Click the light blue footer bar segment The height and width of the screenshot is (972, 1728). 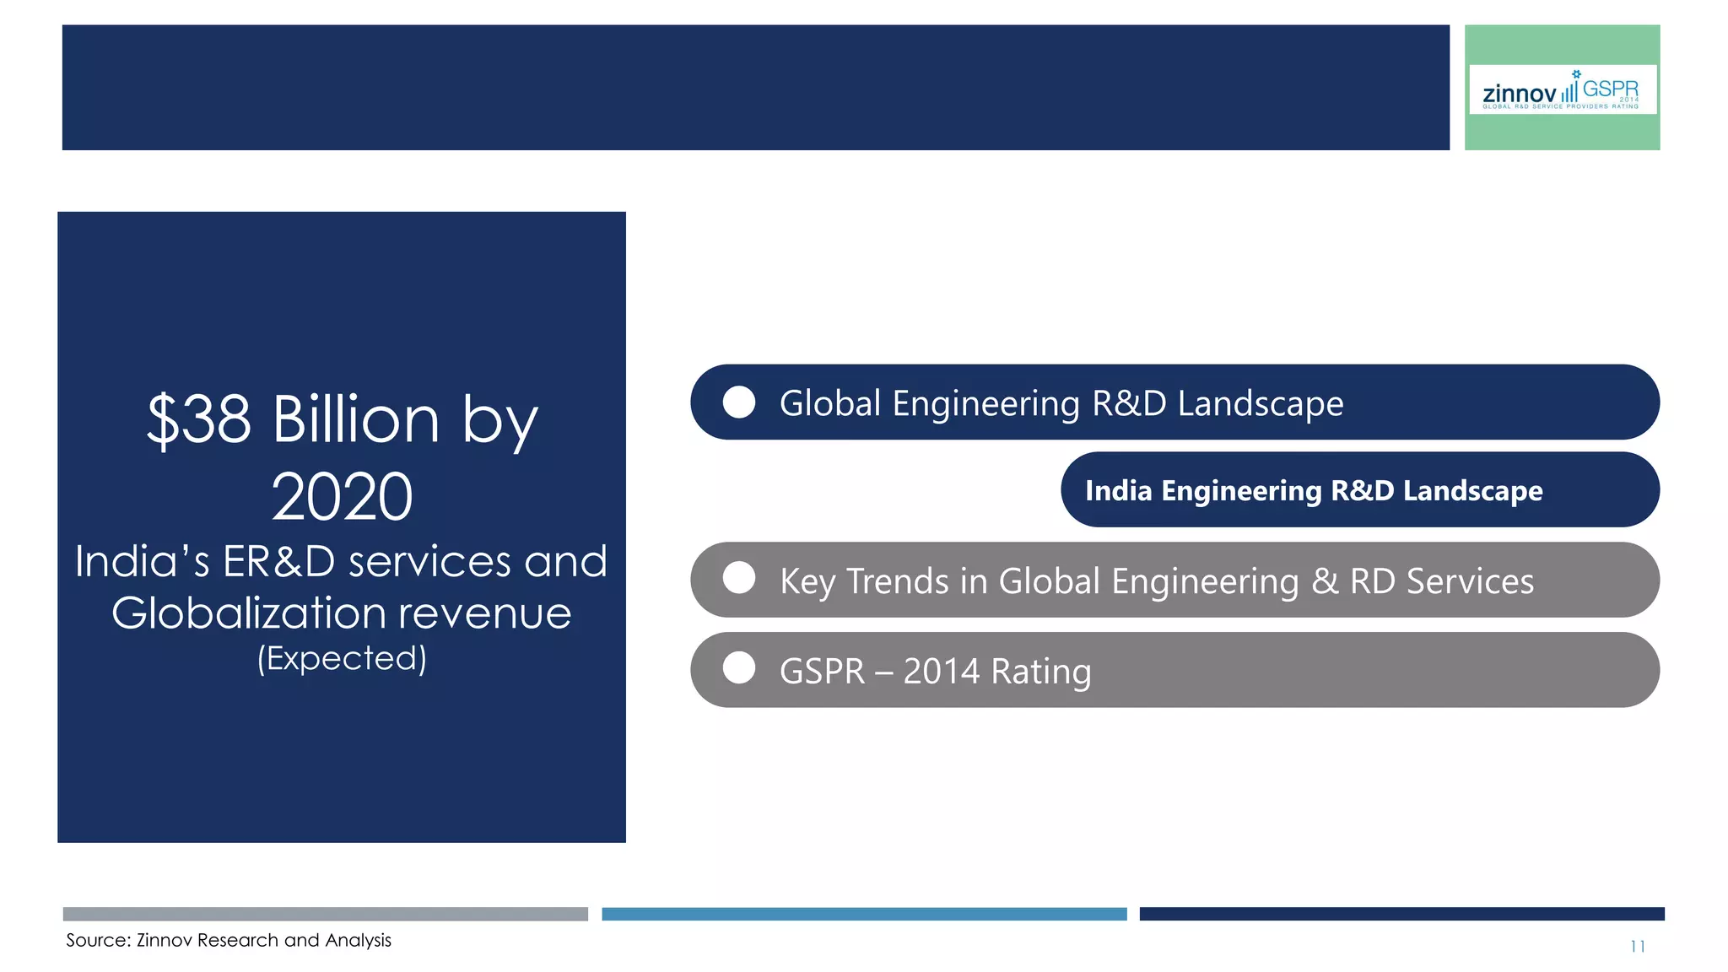pyautogui.click(x=864, y=914)
